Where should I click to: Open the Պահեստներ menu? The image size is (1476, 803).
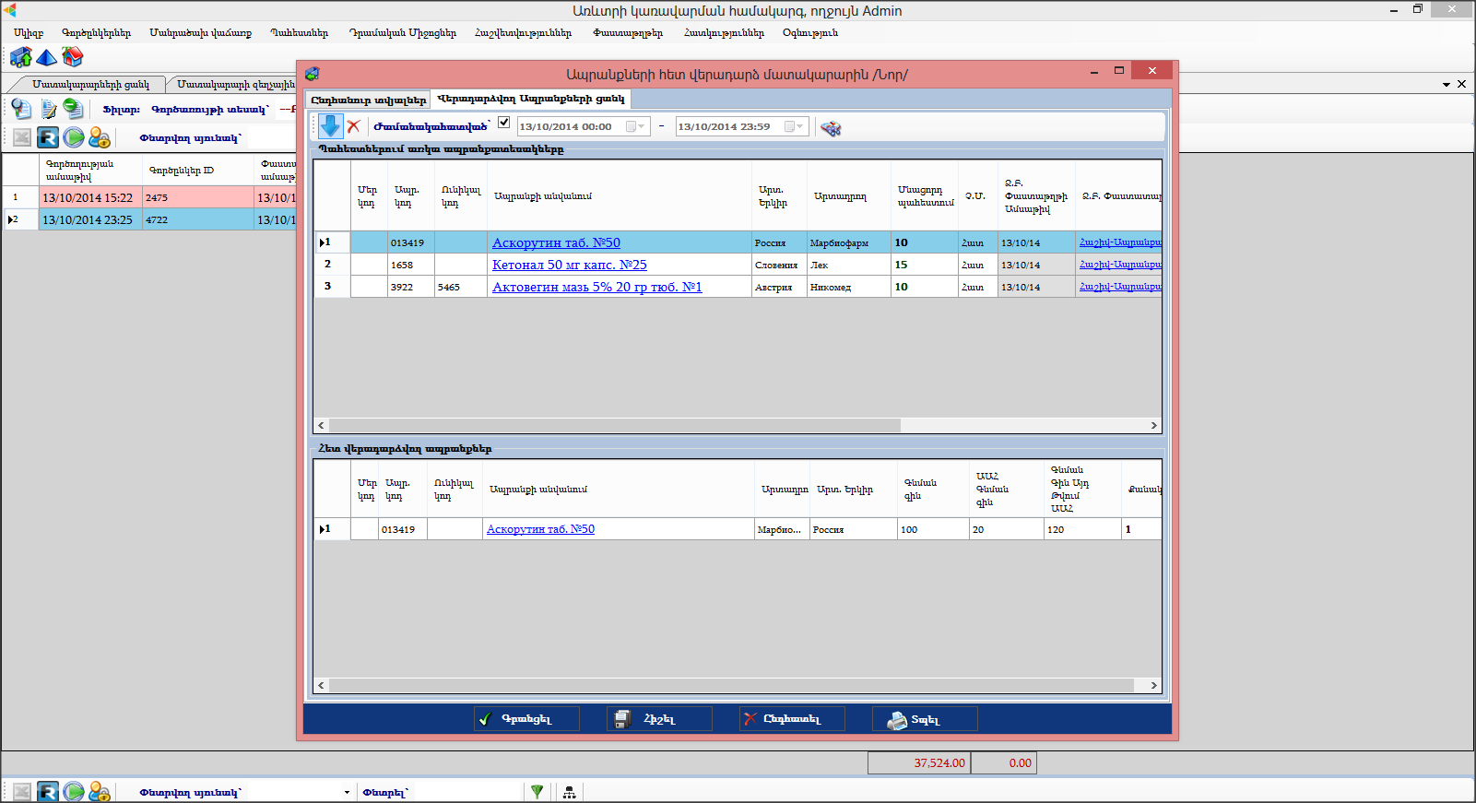pos(299,32)
